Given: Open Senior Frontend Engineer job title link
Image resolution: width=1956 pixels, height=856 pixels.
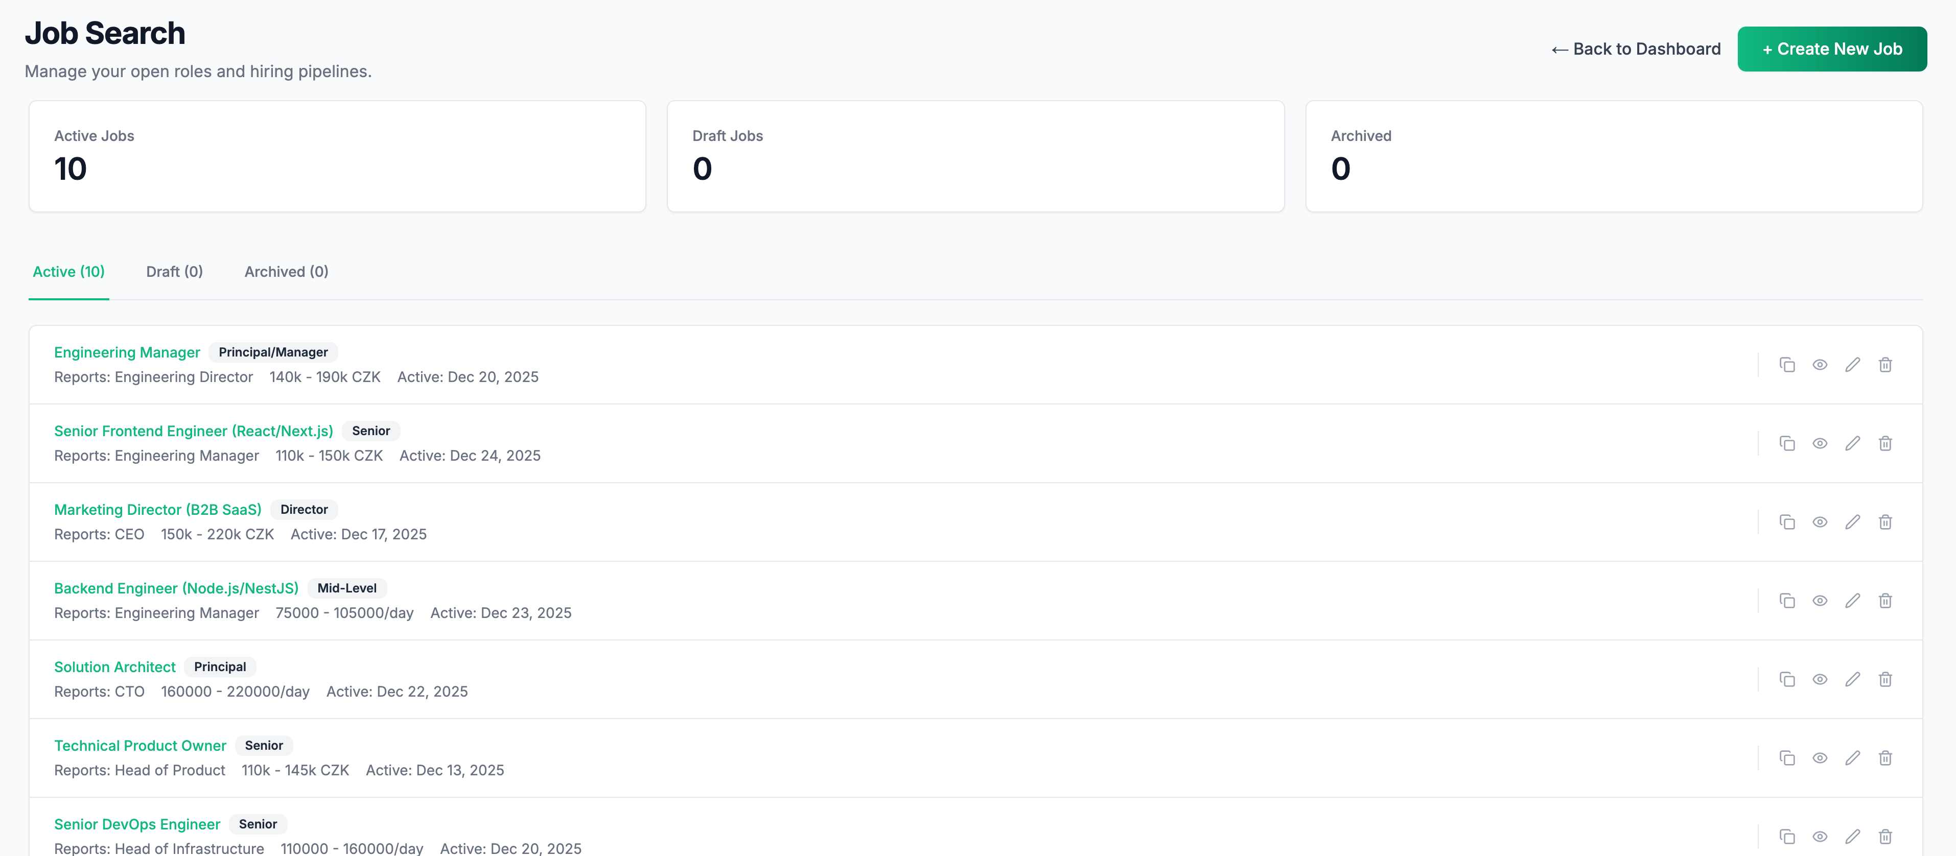Looking at the screenshot, I should 193,431.
